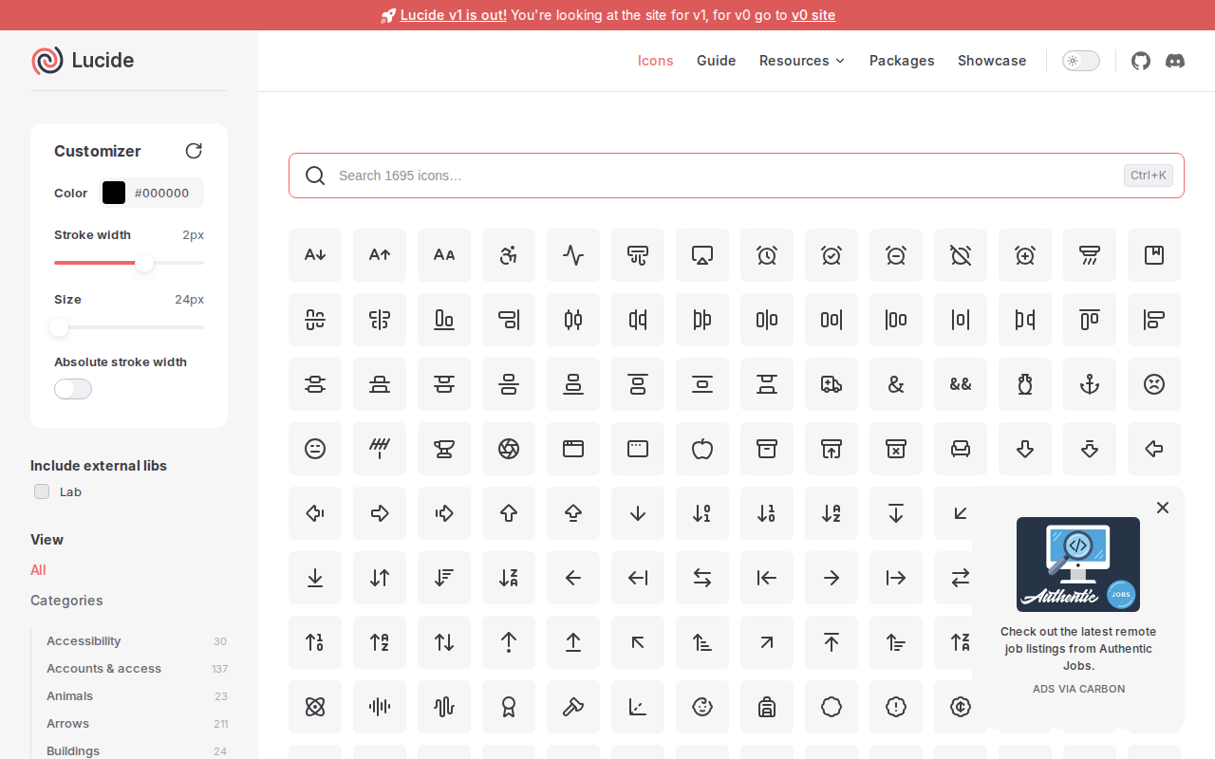
Task: Select the amphora vase icon
Action: (1025, 384)
